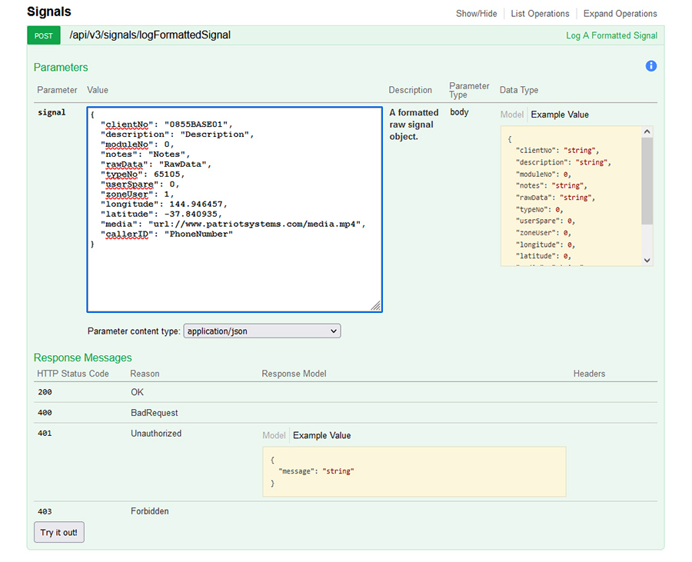Click the scrollbar thumb in Data Type example
The width and height of the screenshot is (692, 562).
point(647,181)
